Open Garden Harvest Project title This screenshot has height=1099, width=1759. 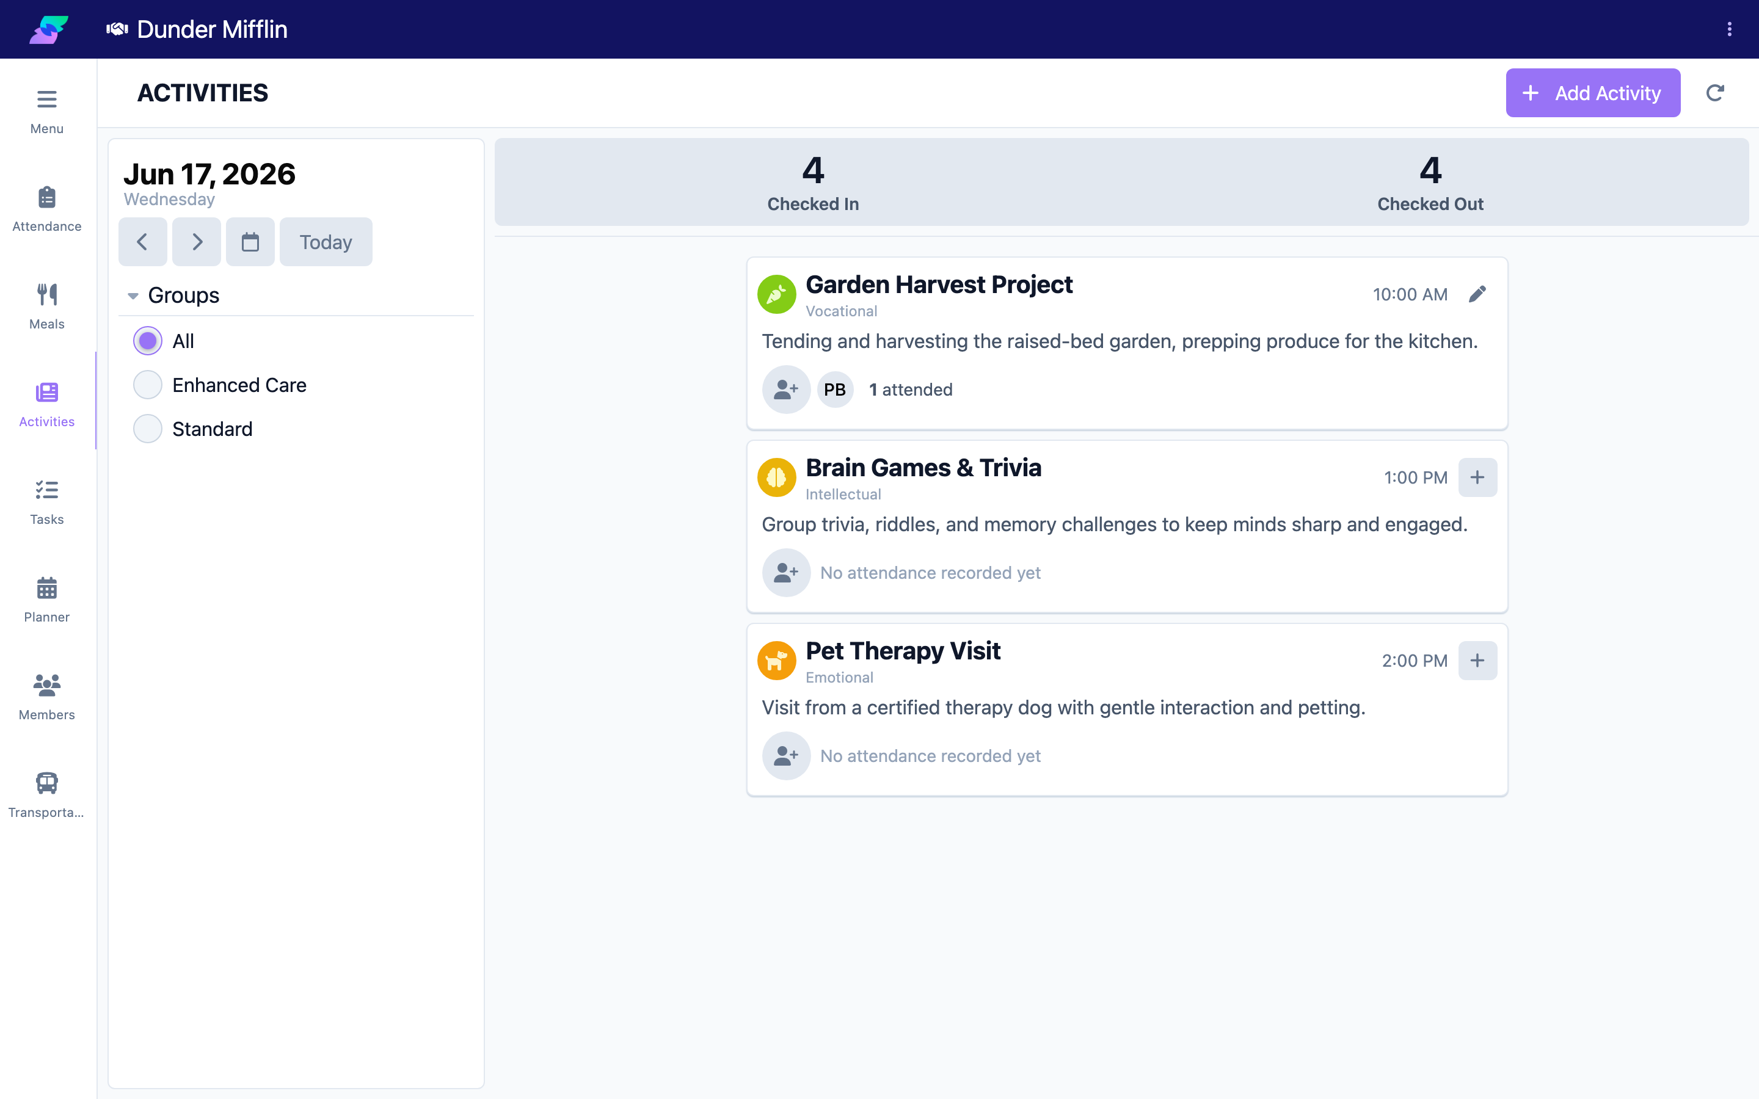[939, 285]
